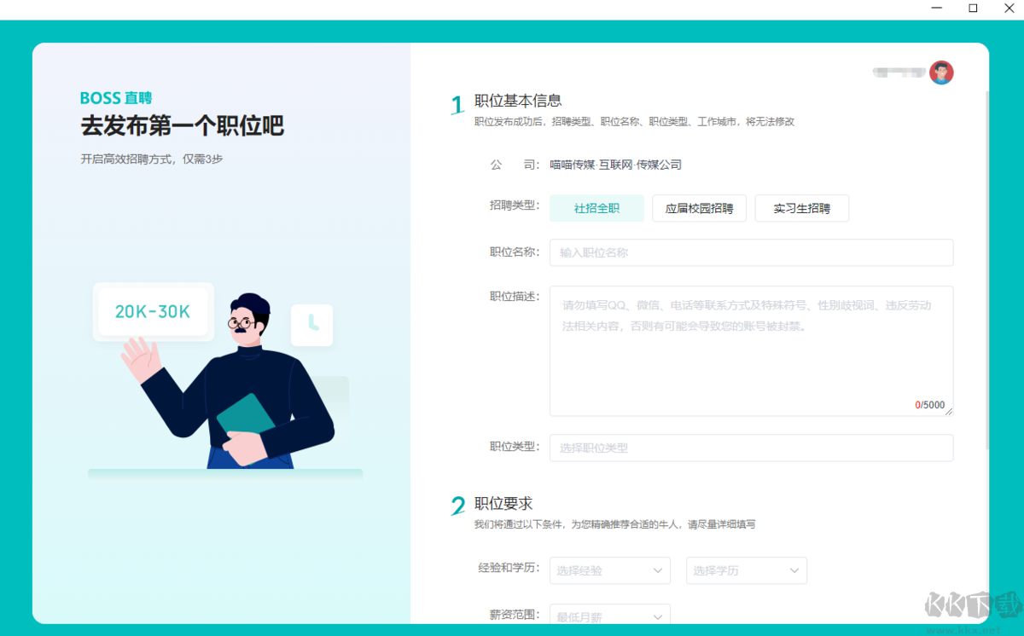The image size is (1024, 636).
Task: Click inside the 职位描述 description box
Action: (x=751, y=350)
